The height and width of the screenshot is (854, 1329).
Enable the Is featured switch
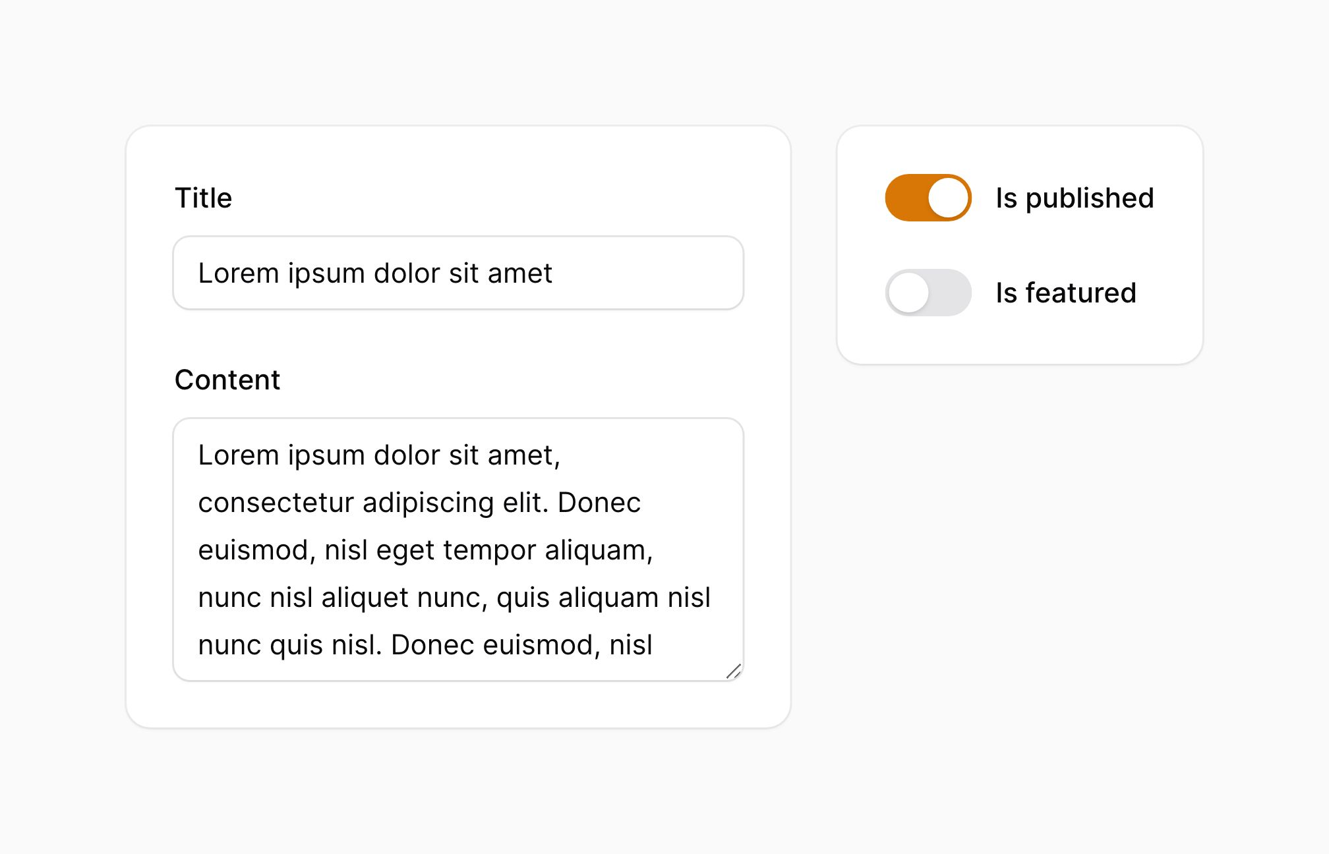coord(928,293)
